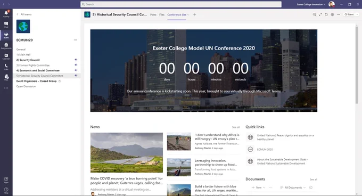The image size is (362, 196).
Task: Click meeting icon beside 5) Historical Security Council Committee
Action: point(76,76)
